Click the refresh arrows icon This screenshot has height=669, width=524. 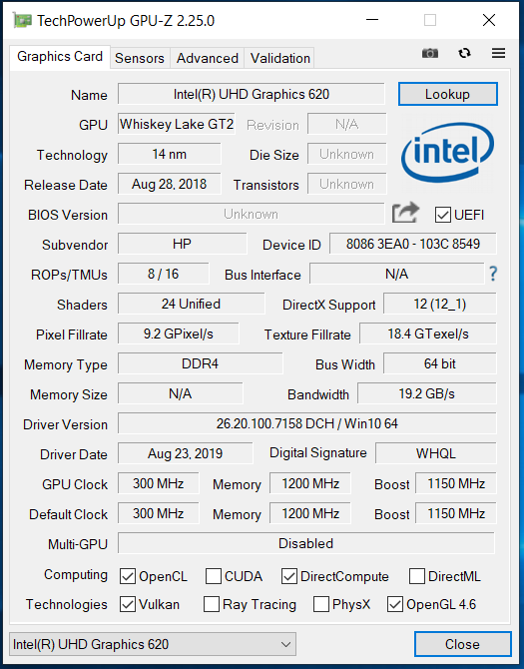pyautogui.click(x=464, y=53)
